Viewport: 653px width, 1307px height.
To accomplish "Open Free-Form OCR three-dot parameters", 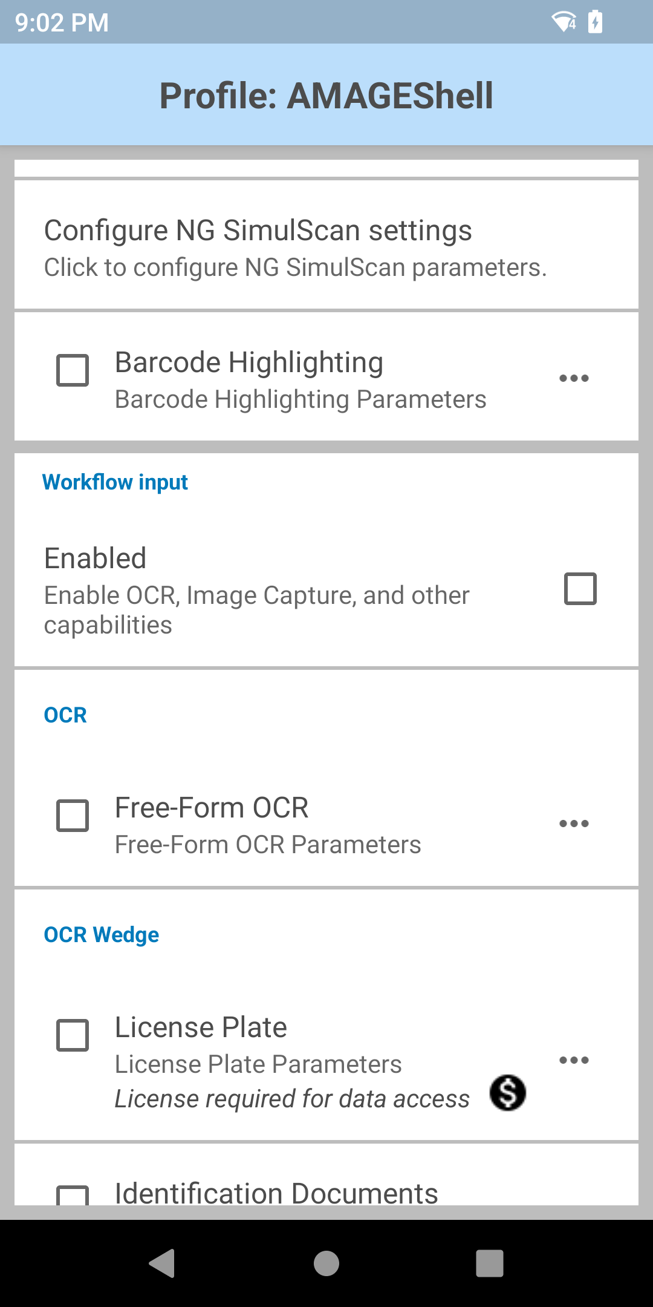I will coord(573,824).
